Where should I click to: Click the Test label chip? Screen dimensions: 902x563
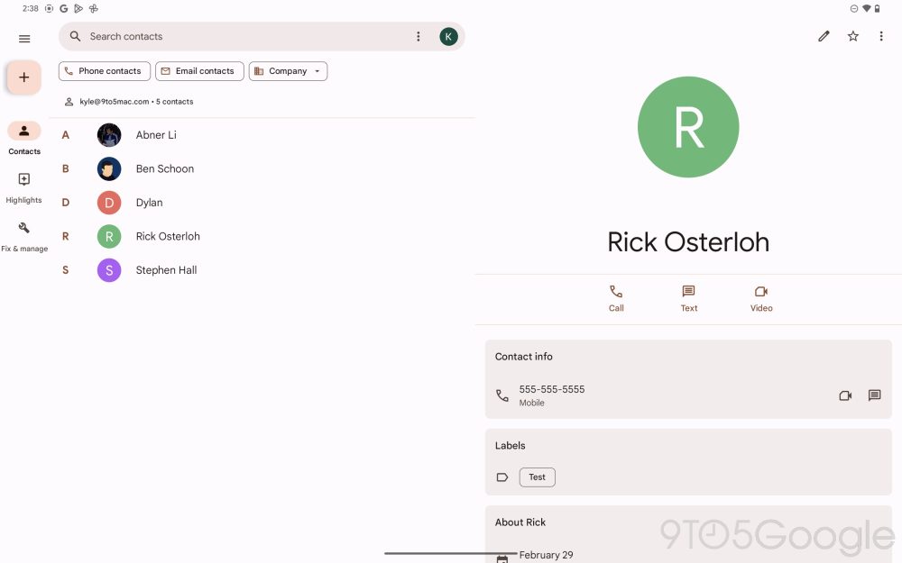point(537,477)
